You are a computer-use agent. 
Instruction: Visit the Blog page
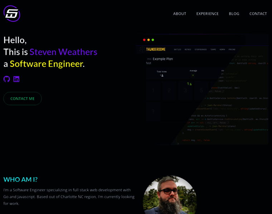(x=234, y=14)
